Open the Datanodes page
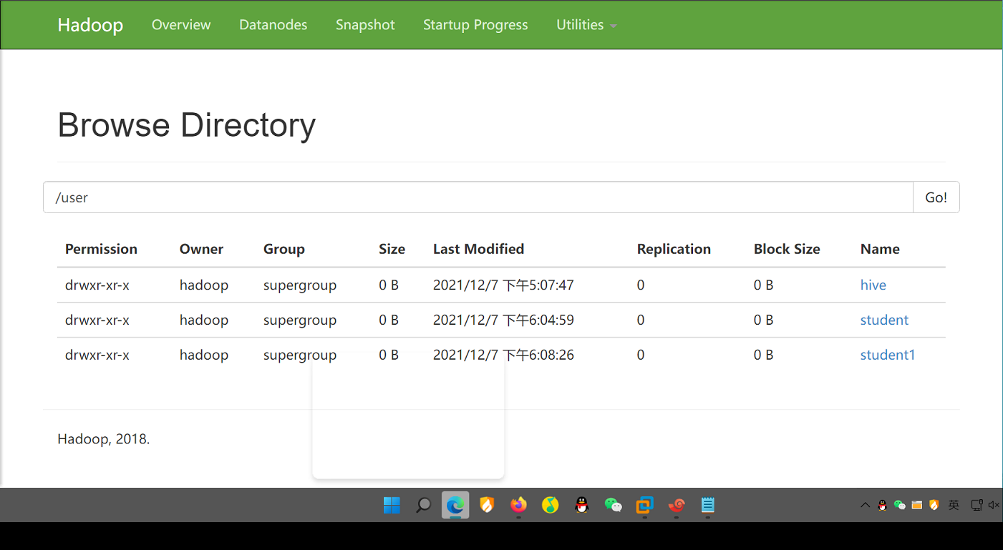The height and width of the screenshot is (550, 1003). 273,25
